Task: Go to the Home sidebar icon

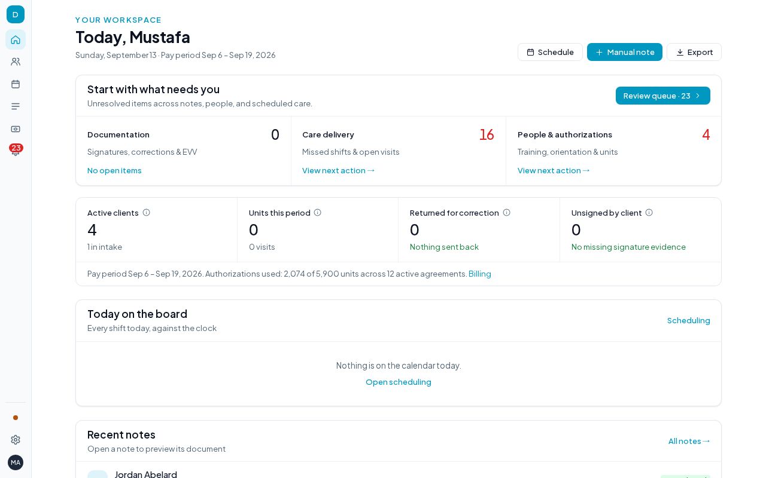Action: 16,39
